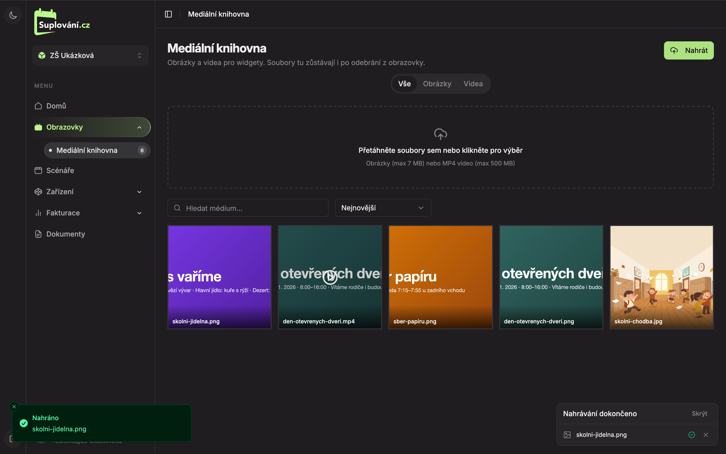Open the Scénáře menu item
Screen dimensions: 726x454
[90, 170]
